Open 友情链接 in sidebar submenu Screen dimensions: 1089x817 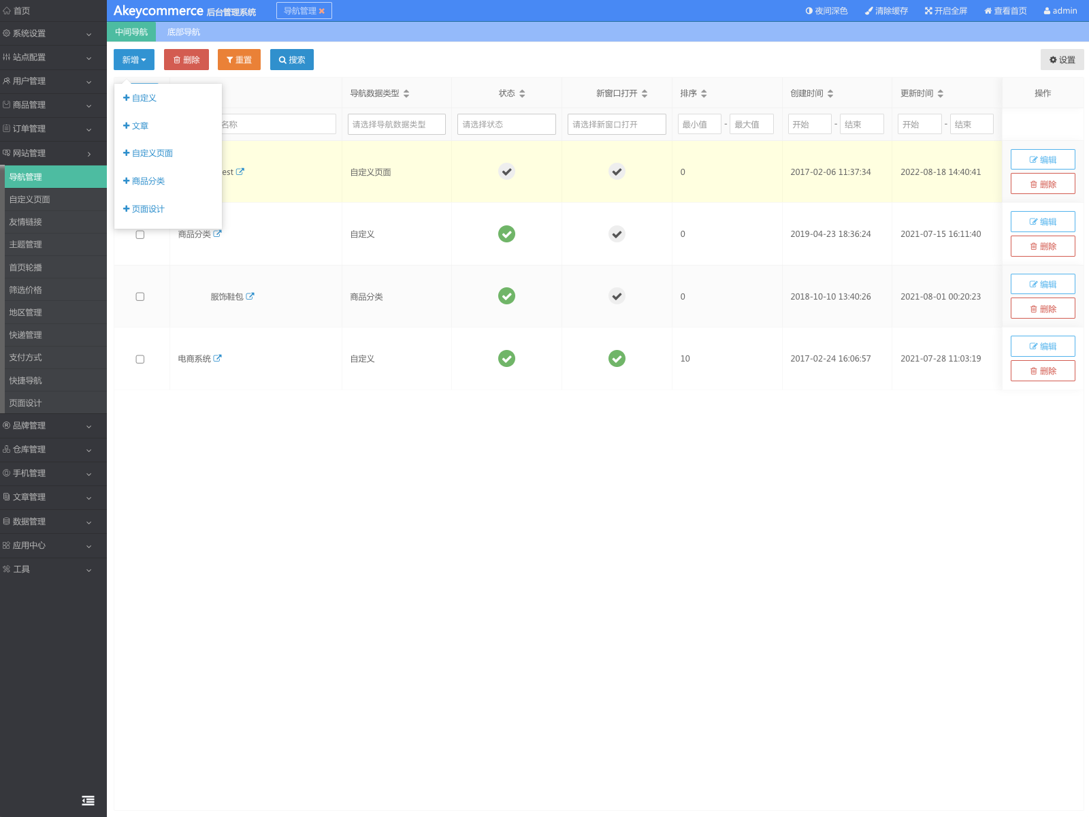point(55,222)
